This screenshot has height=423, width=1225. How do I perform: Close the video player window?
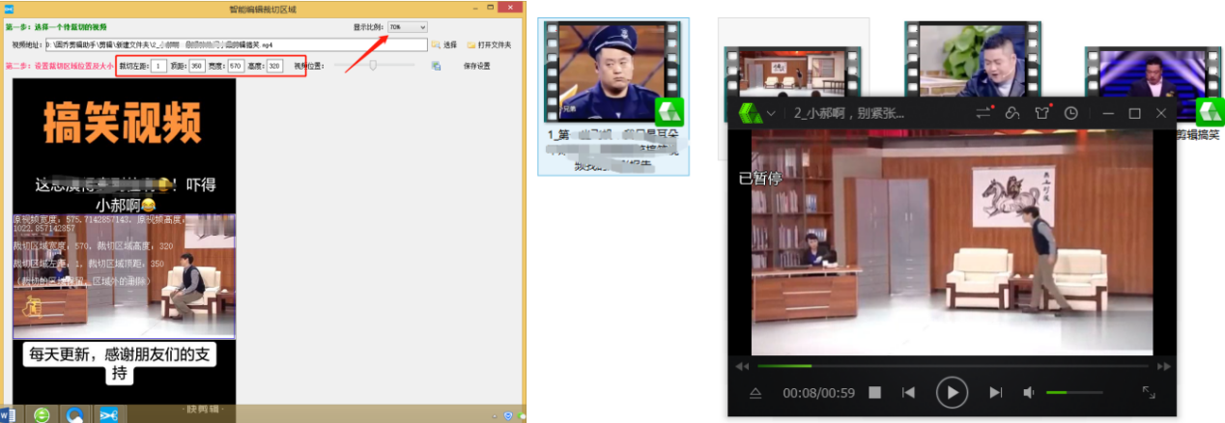[x=1161, y=114]
